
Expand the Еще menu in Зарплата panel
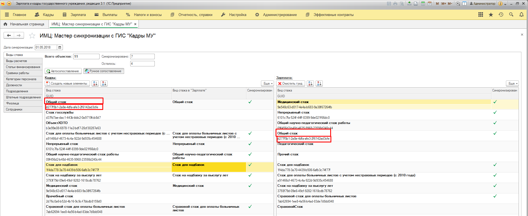tap(512, 83)
